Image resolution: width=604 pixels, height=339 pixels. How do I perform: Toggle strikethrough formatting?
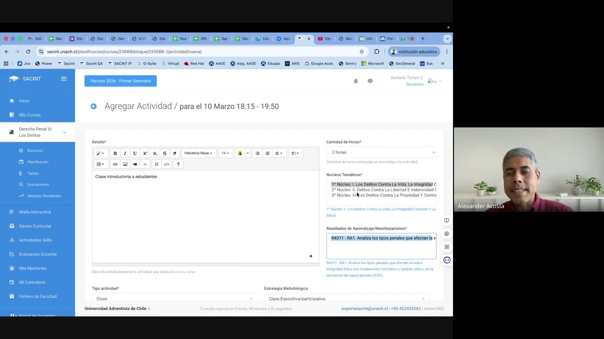click(x=165, y=153)
